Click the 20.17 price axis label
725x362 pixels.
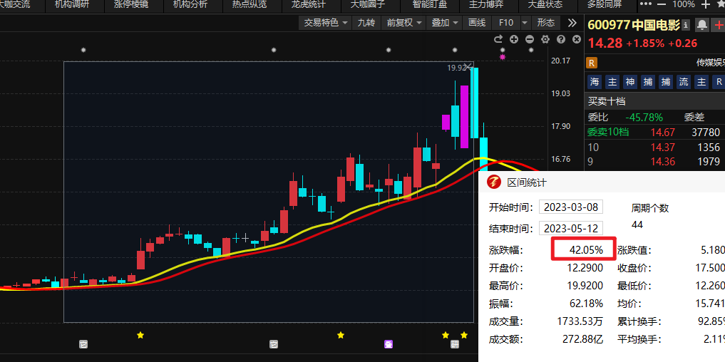pyautogui.click(x=560, y=61)
